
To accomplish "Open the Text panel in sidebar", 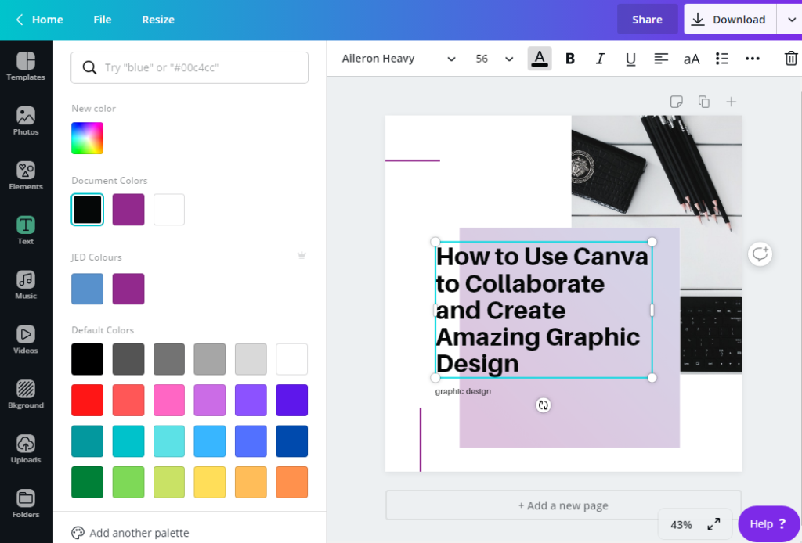I will 26,229.
